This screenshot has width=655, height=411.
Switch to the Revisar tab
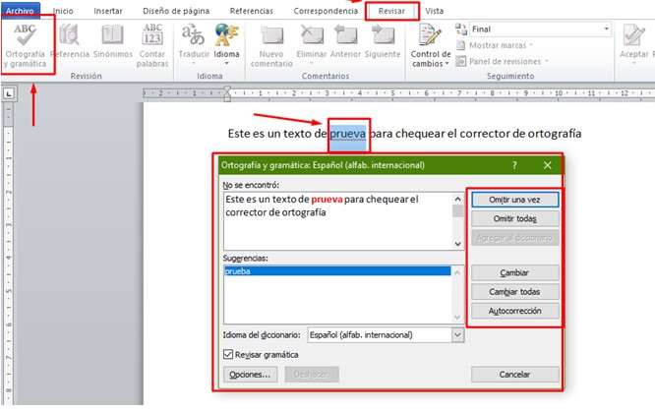391,11
